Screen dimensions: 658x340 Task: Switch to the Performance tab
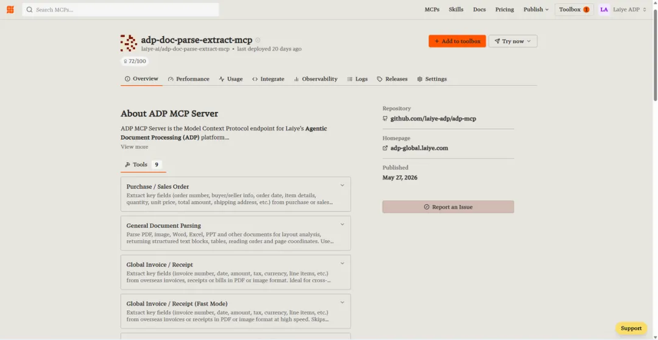188,78
